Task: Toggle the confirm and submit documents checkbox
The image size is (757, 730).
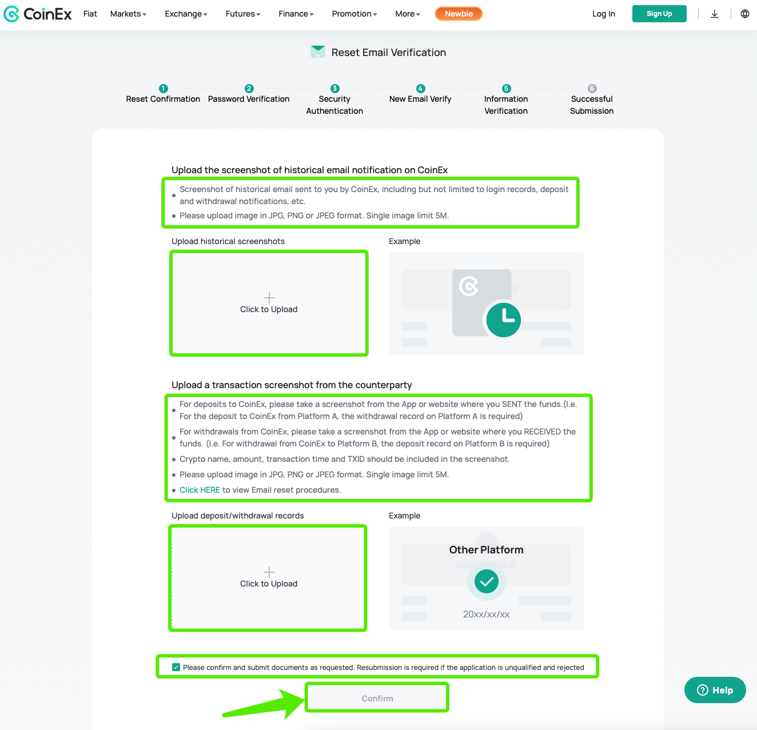Action: click(176, 667)
